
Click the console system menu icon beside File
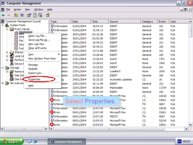pos(2,9)
